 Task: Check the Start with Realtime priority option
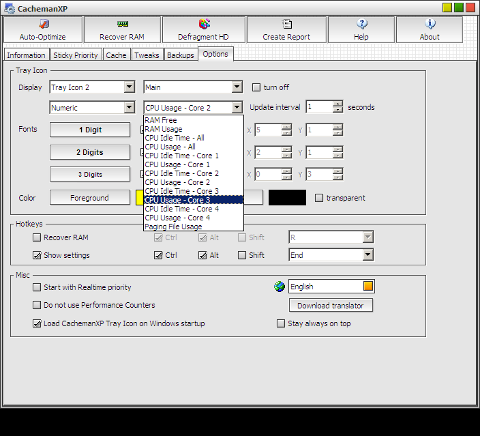(37, 287)
